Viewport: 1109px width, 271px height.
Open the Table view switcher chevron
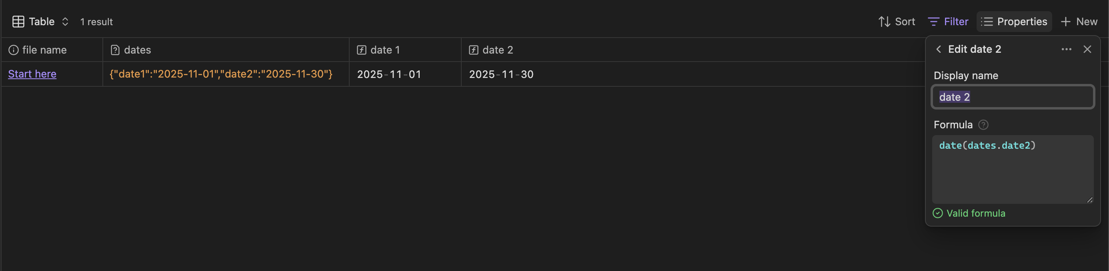65,22
